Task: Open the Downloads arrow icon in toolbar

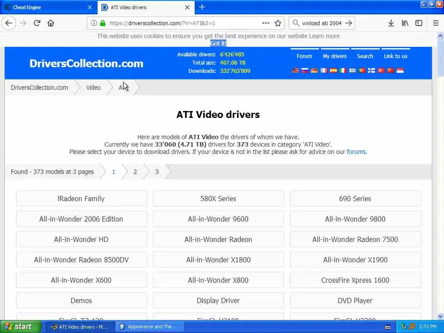Action: (391, 23)
